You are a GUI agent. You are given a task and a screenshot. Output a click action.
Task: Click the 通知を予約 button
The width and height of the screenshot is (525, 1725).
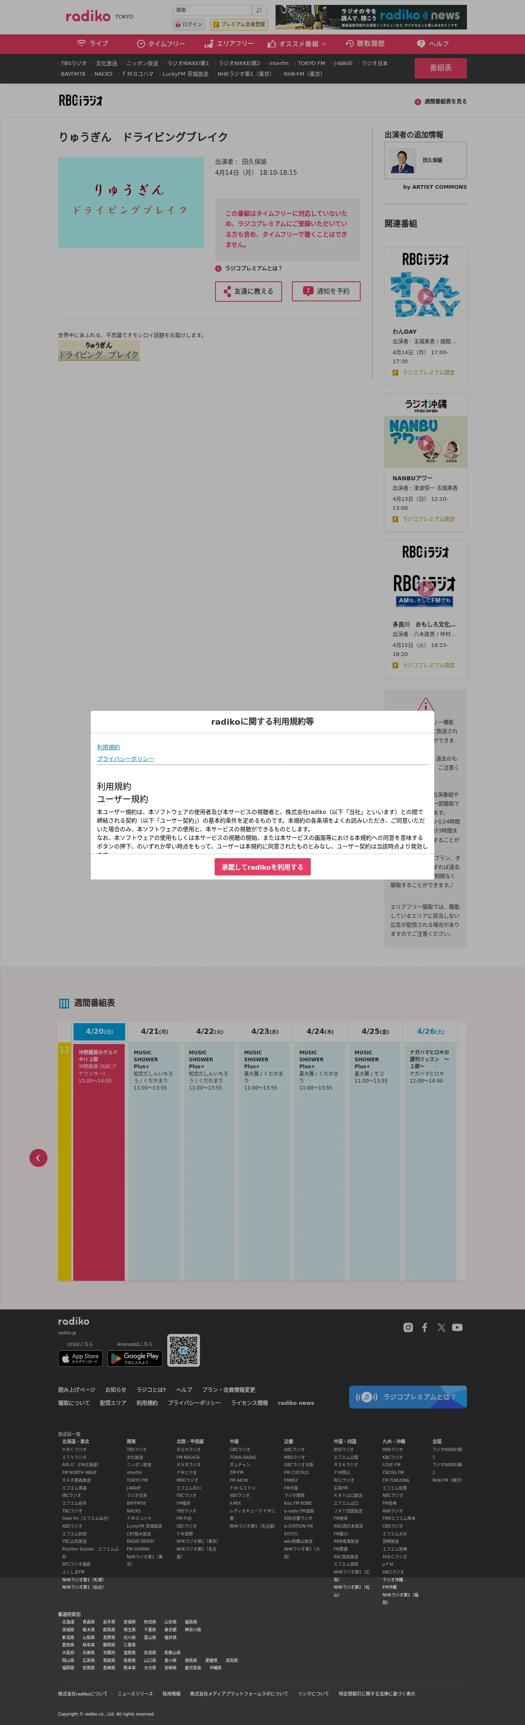pyautogui.click(x=326, y=291)
